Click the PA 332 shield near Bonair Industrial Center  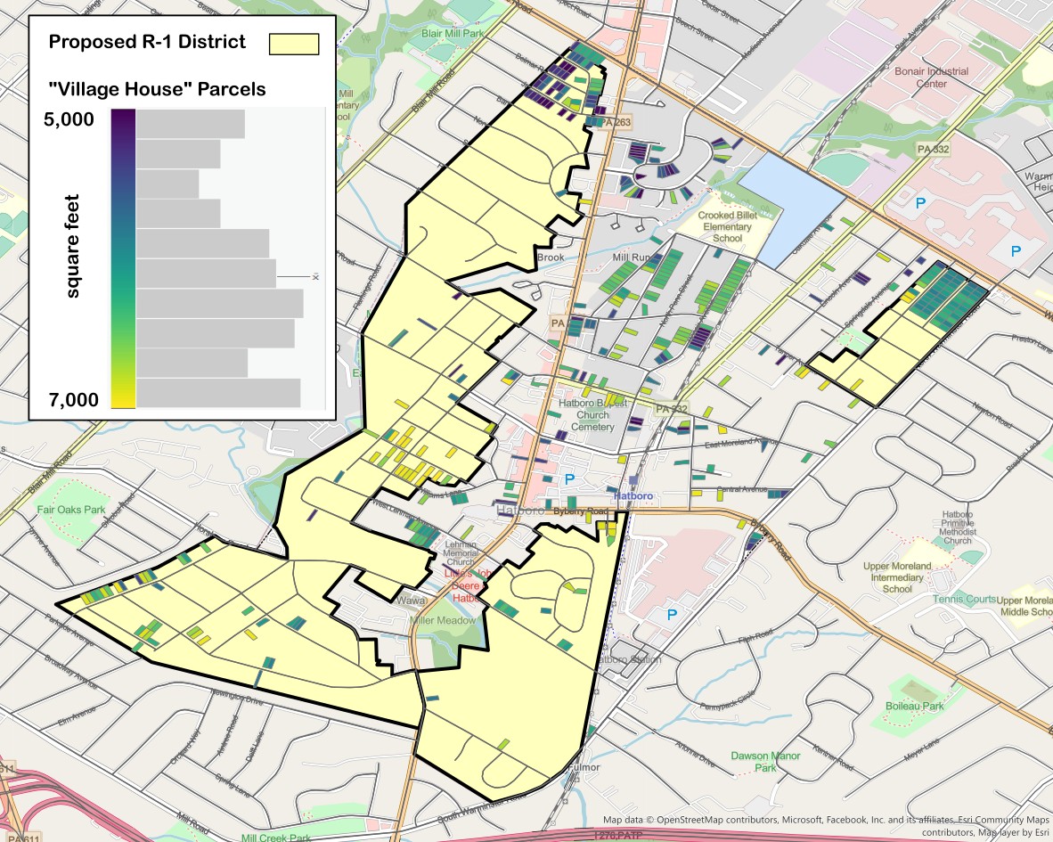click(933, 150)
